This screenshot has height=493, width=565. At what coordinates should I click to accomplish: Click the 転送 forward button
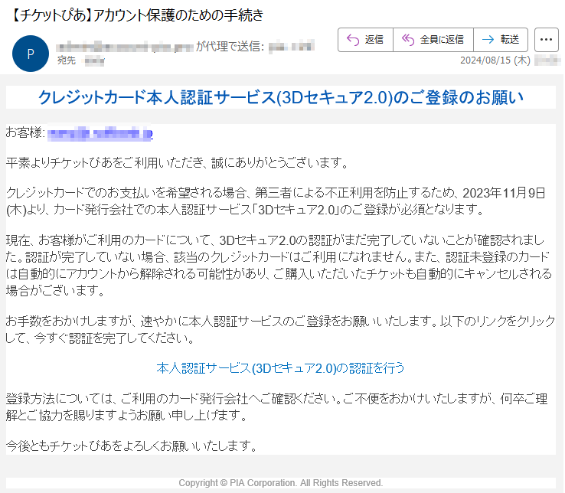point(501,40)
